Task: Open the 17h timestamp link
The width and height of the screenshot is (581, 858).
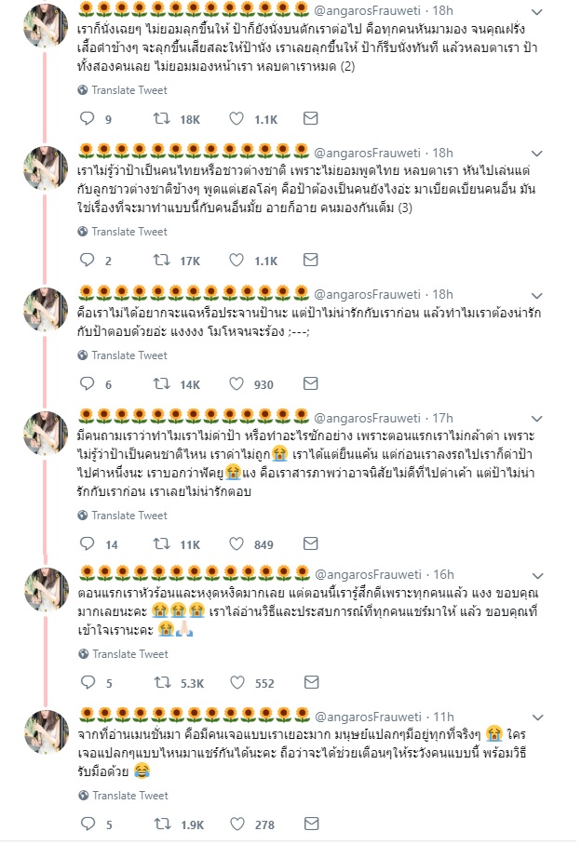Action: click(442, 418)
